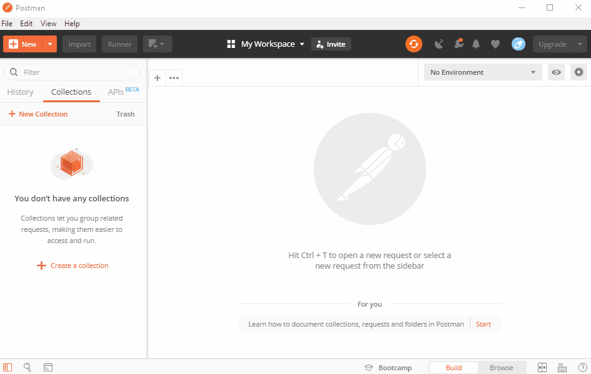
Task: Click the new window icon button
Action: click(157, 44)
